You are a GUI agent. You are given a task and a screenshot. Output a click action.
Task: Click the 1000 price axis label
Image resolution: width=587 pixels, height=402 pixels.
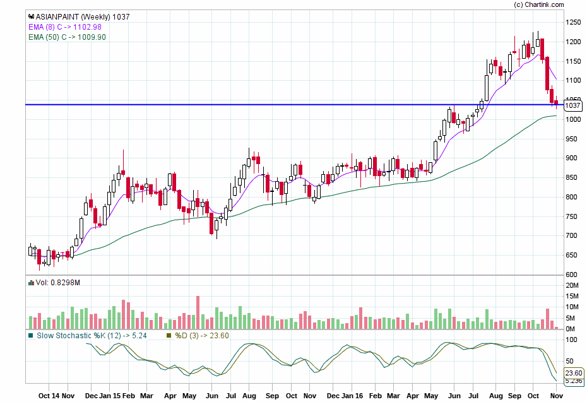pyautogui.click(x=572, y=119)
